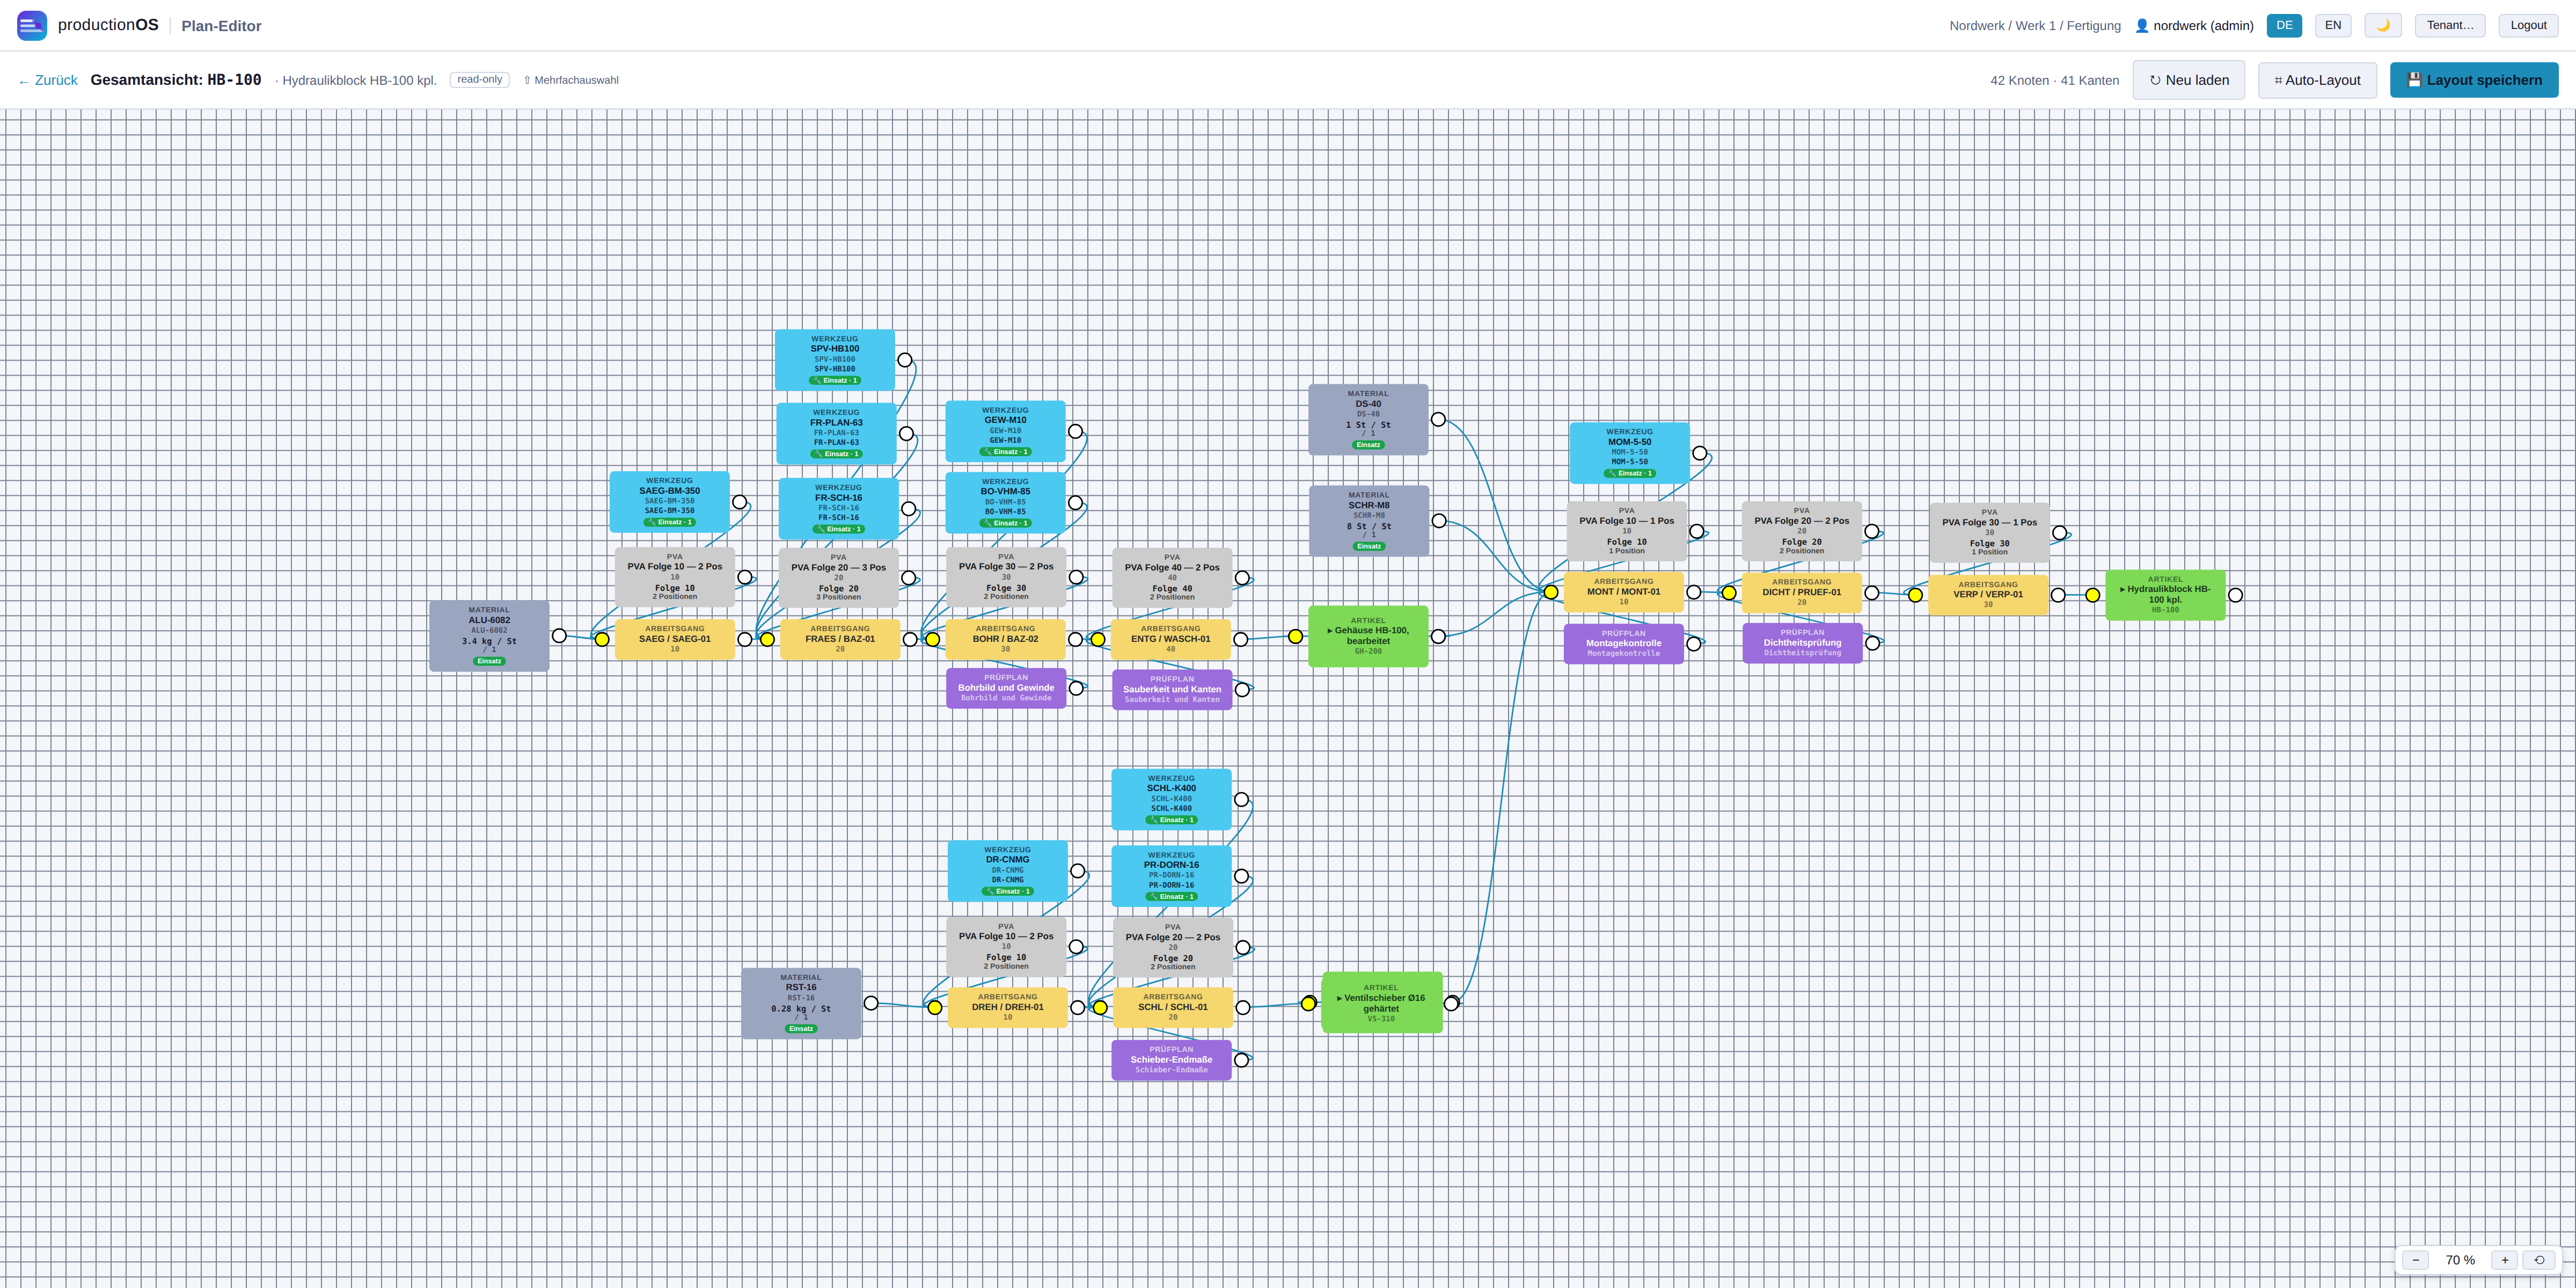Select the SCHR-M8 material node

1369,521
